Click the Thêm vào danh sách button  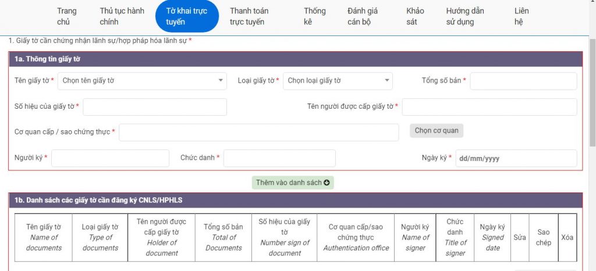(293, 183)
